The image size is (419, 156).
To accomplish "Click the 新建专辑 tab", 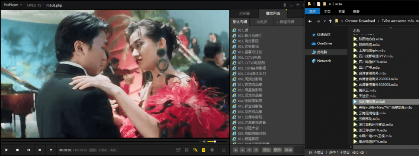I will click(x=286, y=22).
